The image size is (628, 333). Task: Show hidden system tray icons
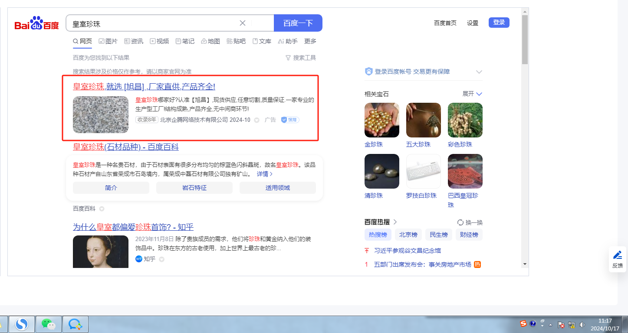click(551, 324)
